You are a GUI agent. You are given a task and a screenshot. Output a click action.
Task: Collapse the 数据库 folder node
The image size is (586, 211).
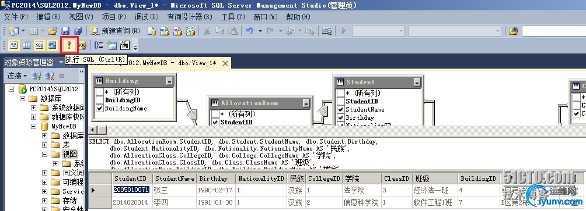pyautogui.click(x=22, y=98)
